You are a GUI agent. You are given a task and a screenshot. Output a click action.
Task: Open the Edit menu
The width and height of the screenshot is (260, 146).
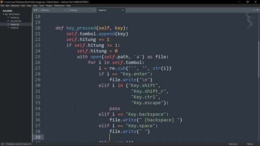(x=7, y=6)
